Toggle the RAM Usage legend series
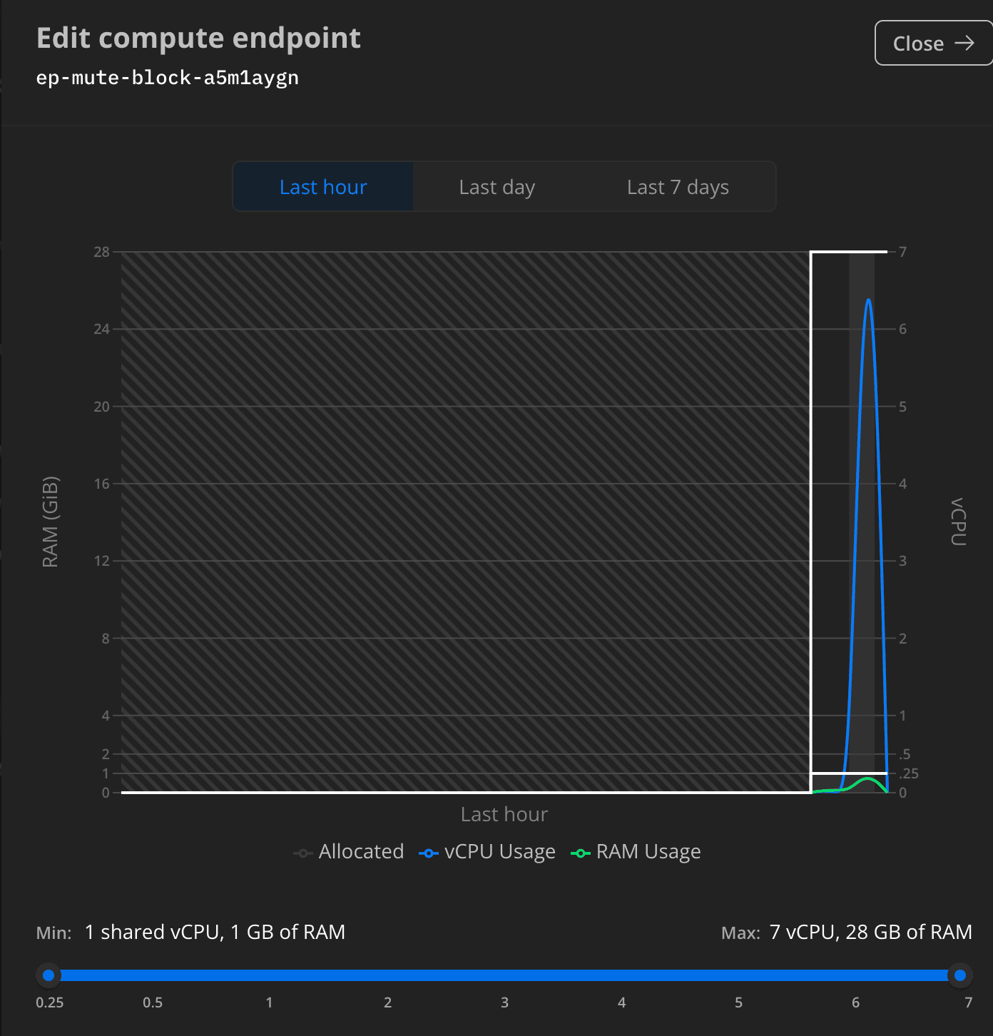This screenshot has height=1036, width=993. tap(648, 852)
